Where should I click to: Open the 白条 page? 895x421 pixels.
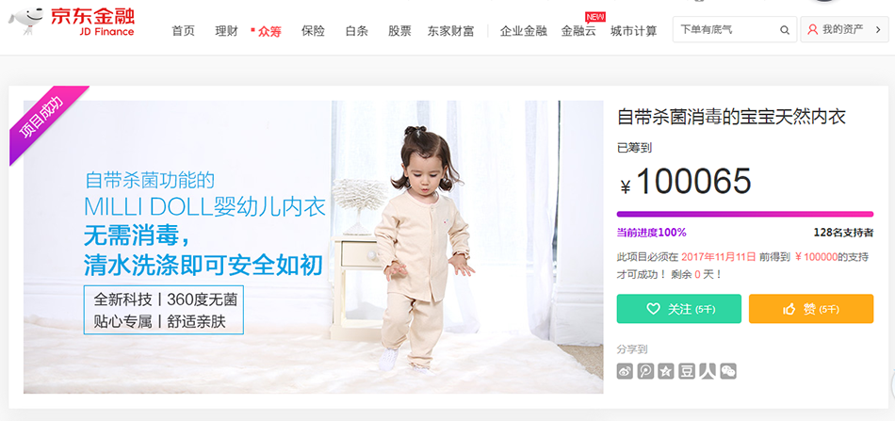(x=357, y=31)
